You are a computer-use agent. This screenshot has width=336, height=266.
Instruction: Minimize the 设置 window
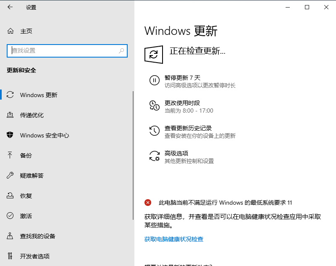pos(288,7)
